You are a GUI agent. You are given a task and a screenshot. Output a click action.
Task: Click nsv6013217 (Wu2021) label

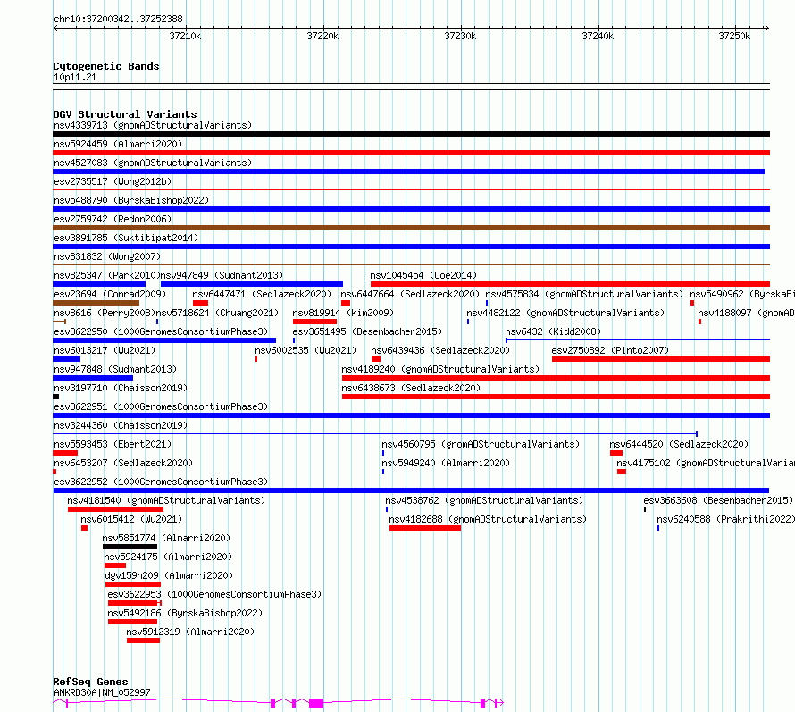coord(105,350)
